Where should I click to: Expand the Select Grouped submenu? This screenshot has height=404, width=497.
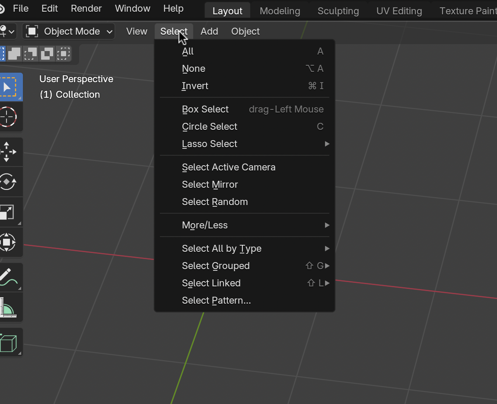(245, 266)
